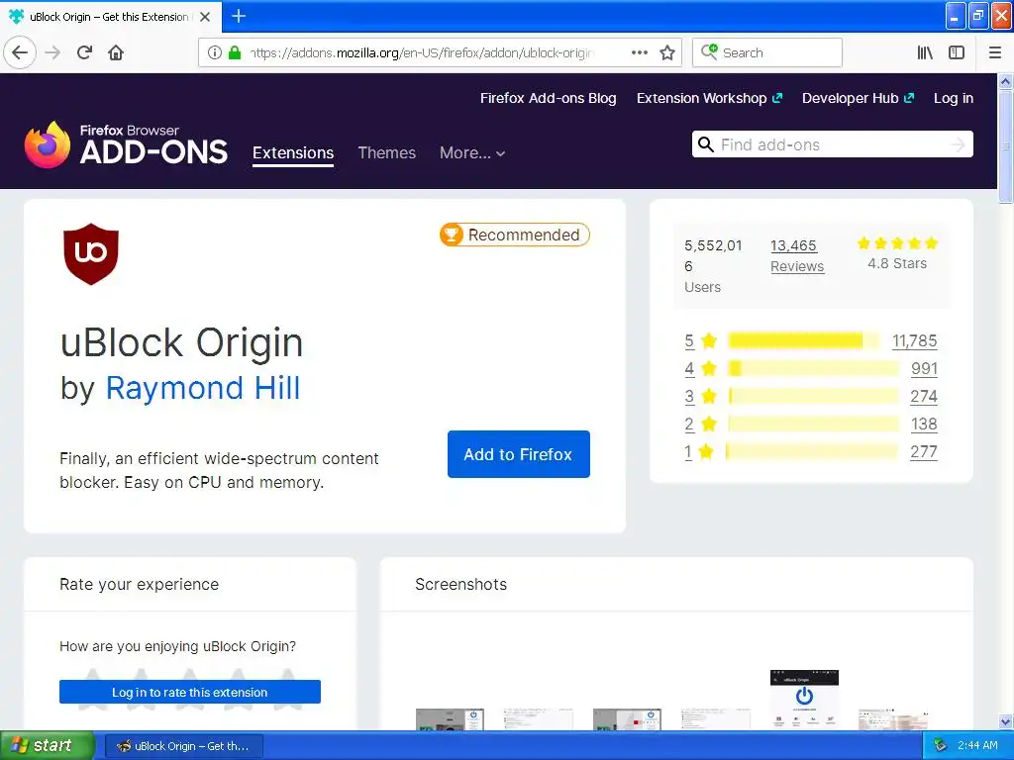The height and width of the screenshot is (760, 1014).
Task: Click the browser Search box
Action: [767, 52]
